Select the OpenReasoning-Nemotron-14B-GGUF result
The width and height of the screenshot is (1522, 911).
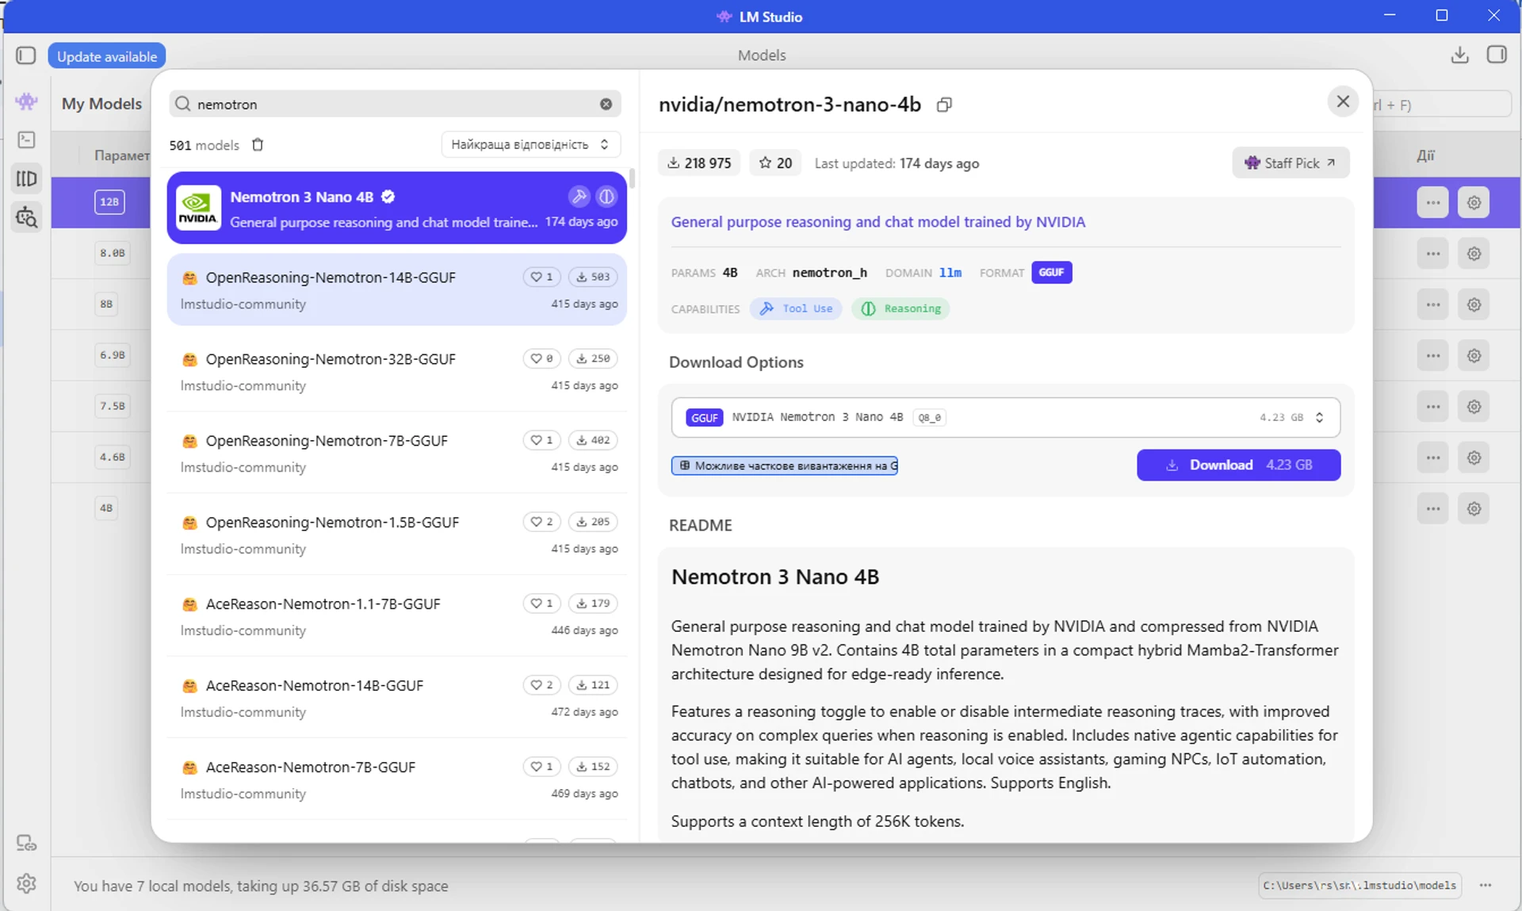pyautogui.click(x=396, y=289)
